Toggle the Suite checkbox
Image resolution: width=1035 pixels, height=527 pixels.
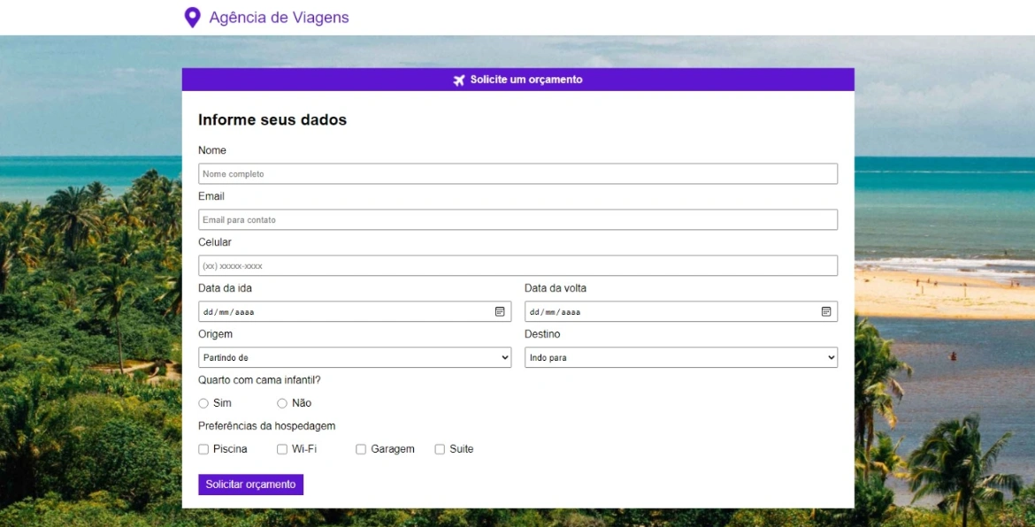440,449
